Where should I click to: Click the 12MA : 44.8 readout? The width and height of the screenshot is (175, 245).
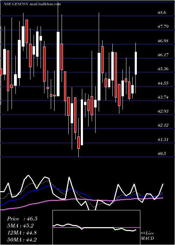pyautogui.click(x=22, y=233)
